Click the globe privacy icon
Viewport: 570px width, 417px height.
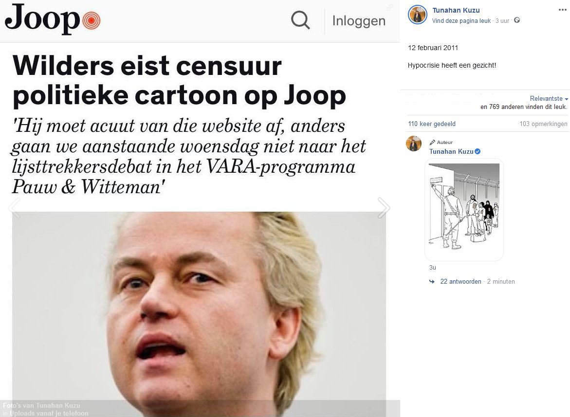(x=517, y=20)
